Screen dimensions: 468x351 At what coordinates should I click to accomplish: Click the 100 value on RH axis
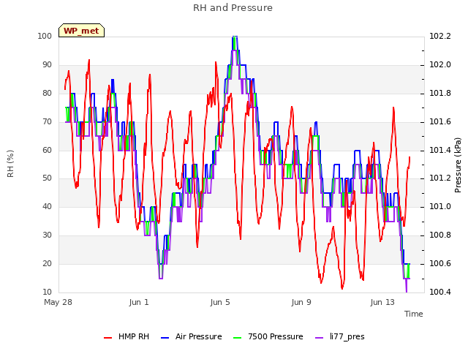[x=45, y=36]
